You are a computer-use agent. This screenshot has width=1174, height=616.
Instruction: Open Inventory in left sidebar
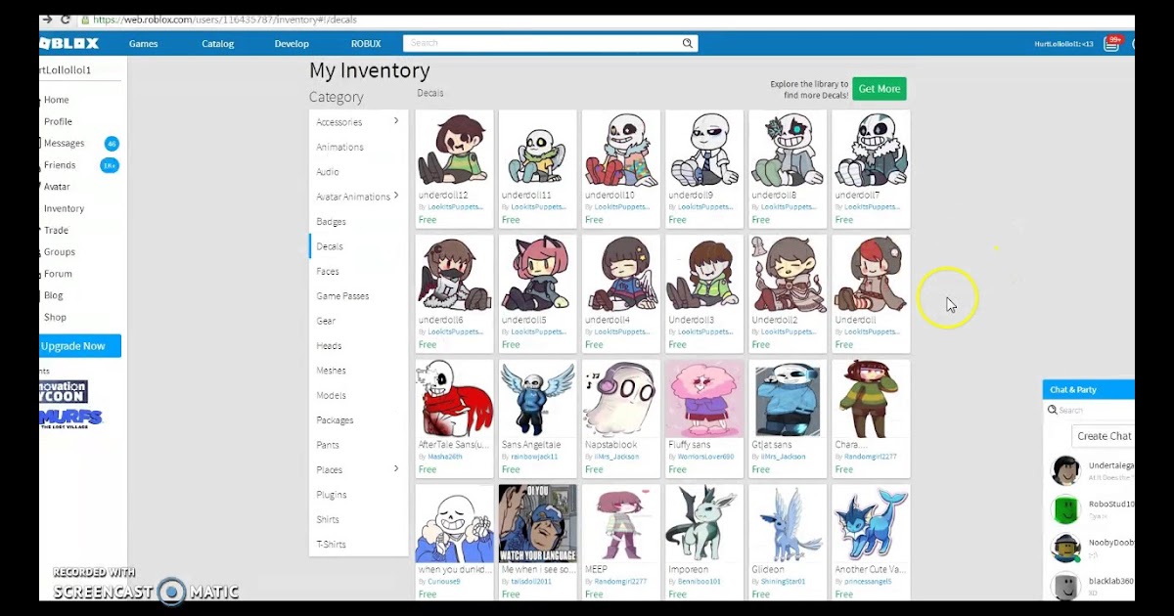(64, 208)
